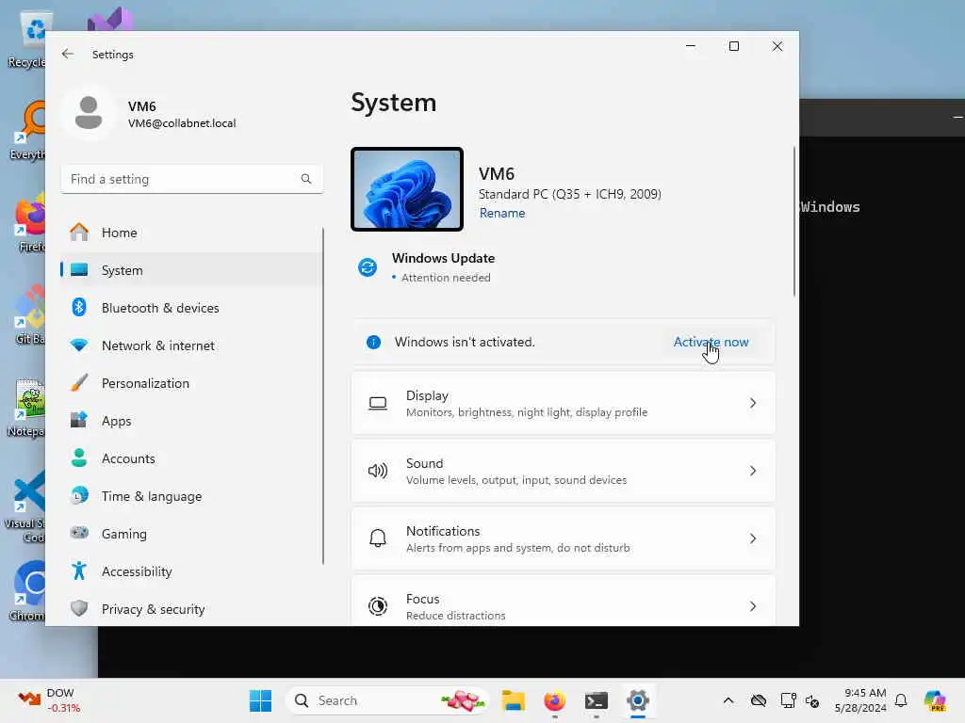
Task: Expand the Notifications chevron
Action: 753,538
